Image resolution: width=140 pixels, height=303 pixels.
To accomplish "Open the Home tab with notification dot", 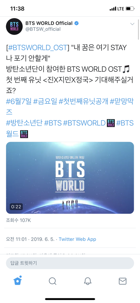I will click(17, 281).
